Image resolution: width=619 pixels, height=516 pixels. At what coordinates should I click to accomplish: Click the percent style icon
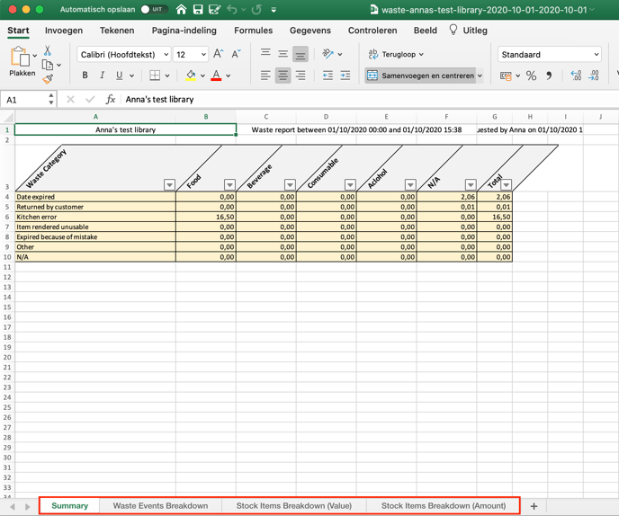(532, 76)
